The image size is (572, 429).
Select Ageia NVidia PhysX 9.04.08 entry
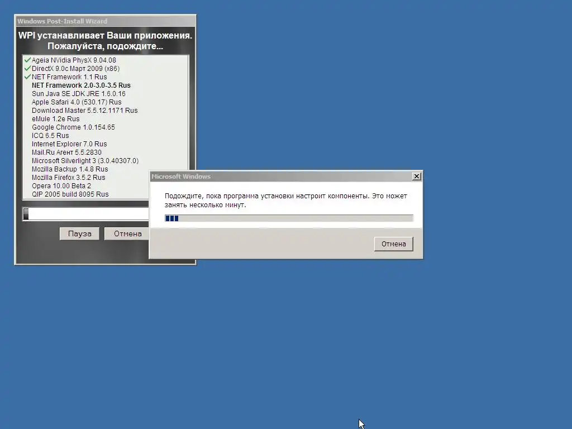point(74,60)
